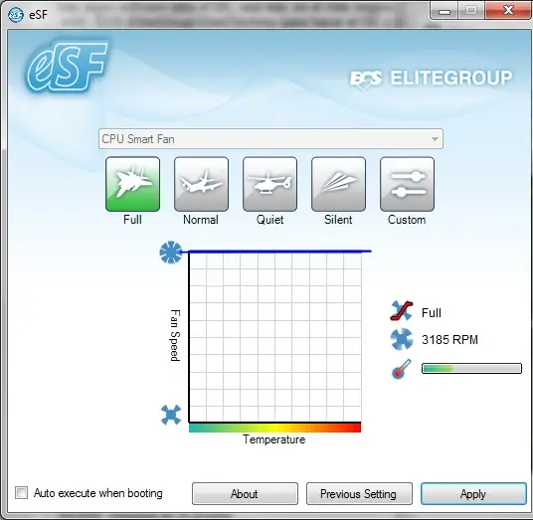Click the low-speed fan icon near graph bottom

tap(171, 415)
